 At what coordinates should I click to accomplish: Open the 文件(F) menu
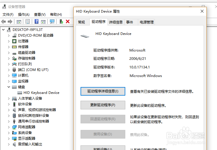coord(8,15)
